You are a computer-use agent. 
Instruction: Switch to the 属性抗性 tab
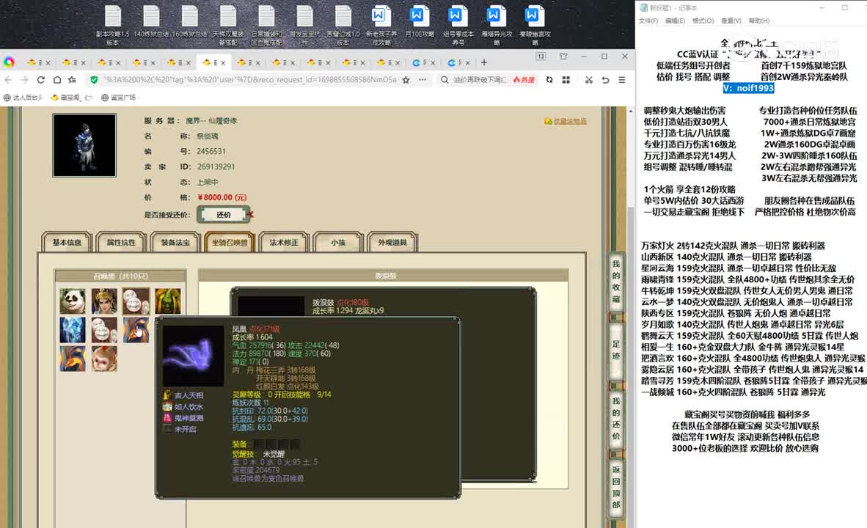point(121,243)
